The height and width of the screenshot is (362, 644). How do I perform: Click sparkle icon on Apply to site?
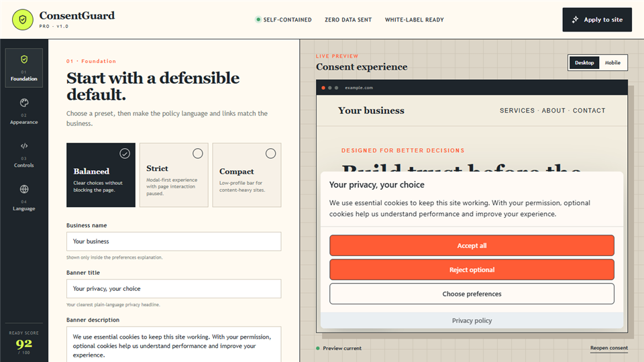pyautogui.click(x=575, y=19)
